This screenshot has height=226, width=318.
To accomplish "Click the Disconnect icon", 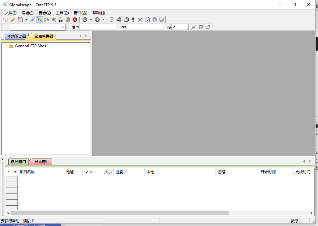I will (x=47, y=20).
